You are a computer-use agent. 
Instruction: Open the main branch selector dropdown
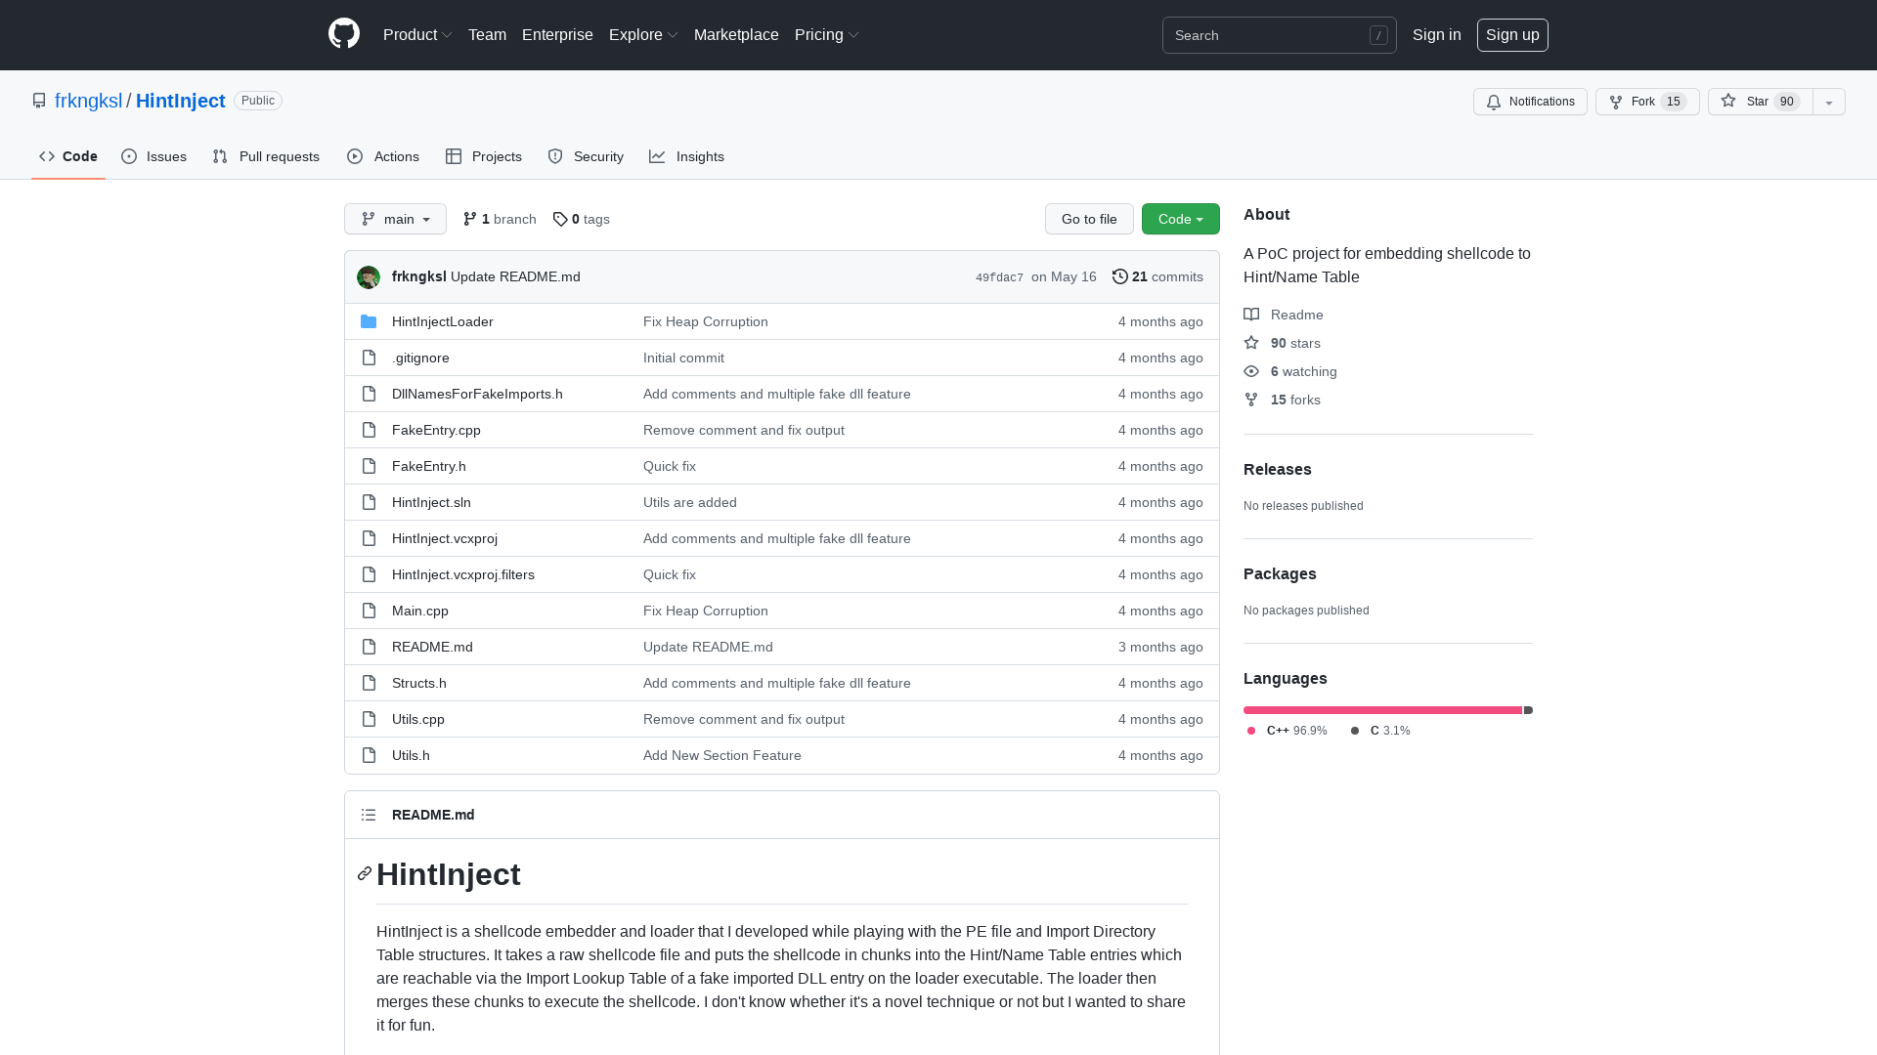coord(395,219)
